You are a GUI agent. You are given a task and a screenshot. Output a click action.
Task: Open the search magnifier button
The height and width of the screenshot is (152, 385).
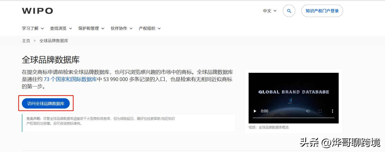pos(289,11)
